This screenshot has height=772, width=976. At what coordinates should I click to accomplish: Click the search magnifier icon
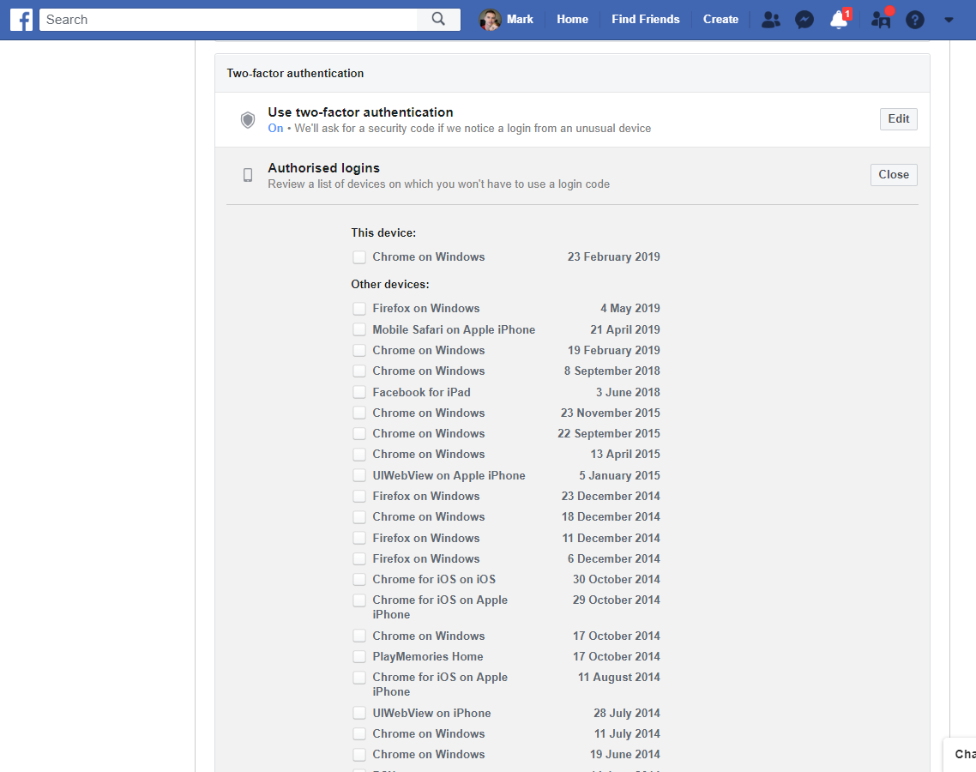point(438,19)
